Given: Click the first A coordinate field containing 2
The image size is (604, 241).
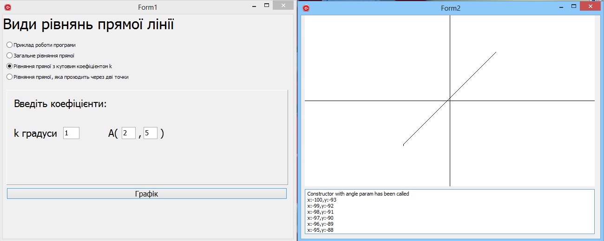Looking at the screenshot, I should tap(129, 133).
